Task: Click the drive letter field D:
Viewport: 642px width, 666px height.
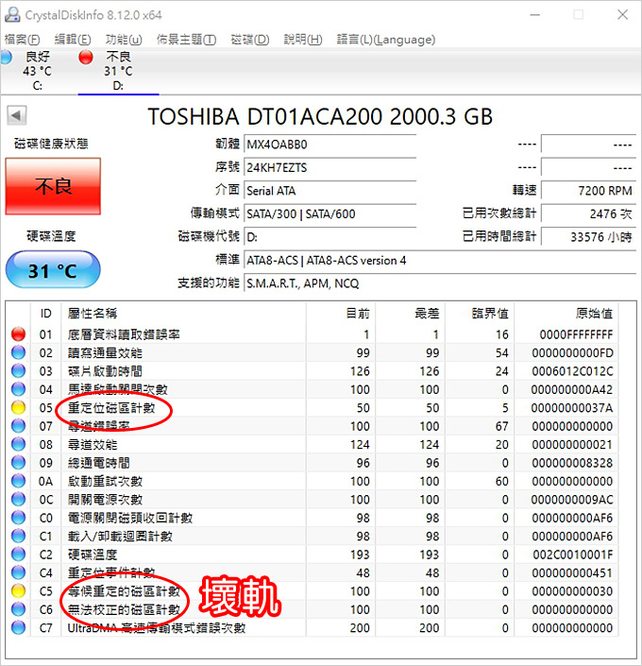Action: 329,236
